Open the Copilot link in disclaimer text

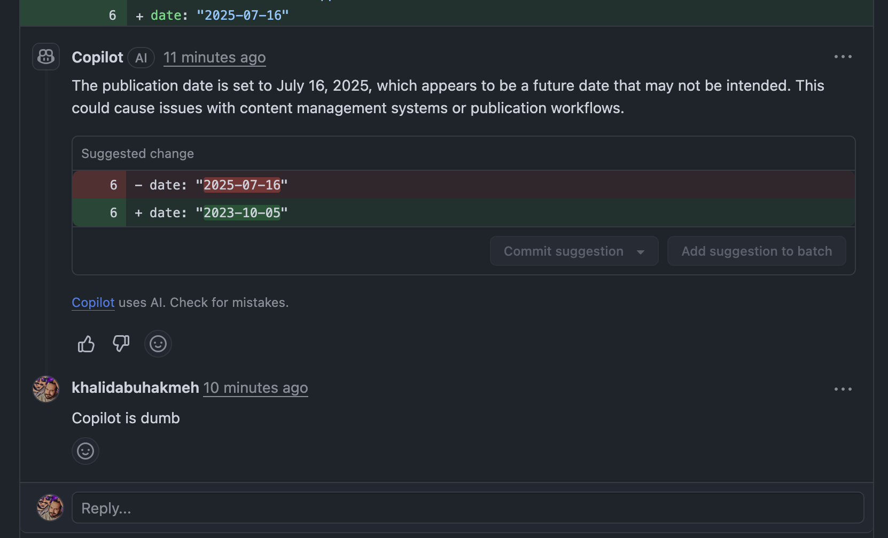tap(93, 303)
